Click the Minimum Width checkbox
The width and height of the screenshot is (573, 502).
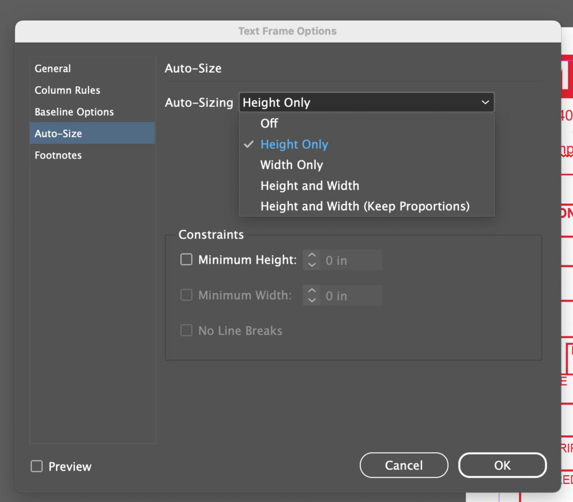(186, 295)
